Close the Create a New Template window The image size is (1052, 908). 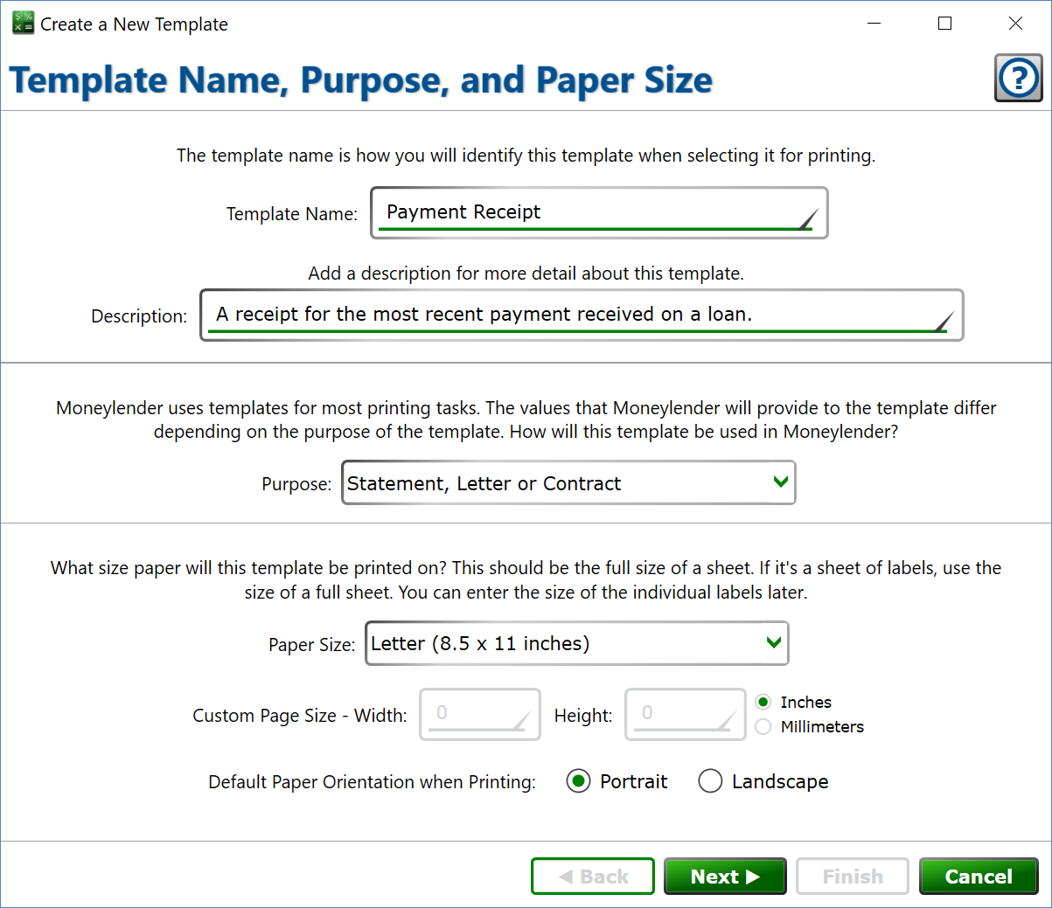tap(1015, 24)
